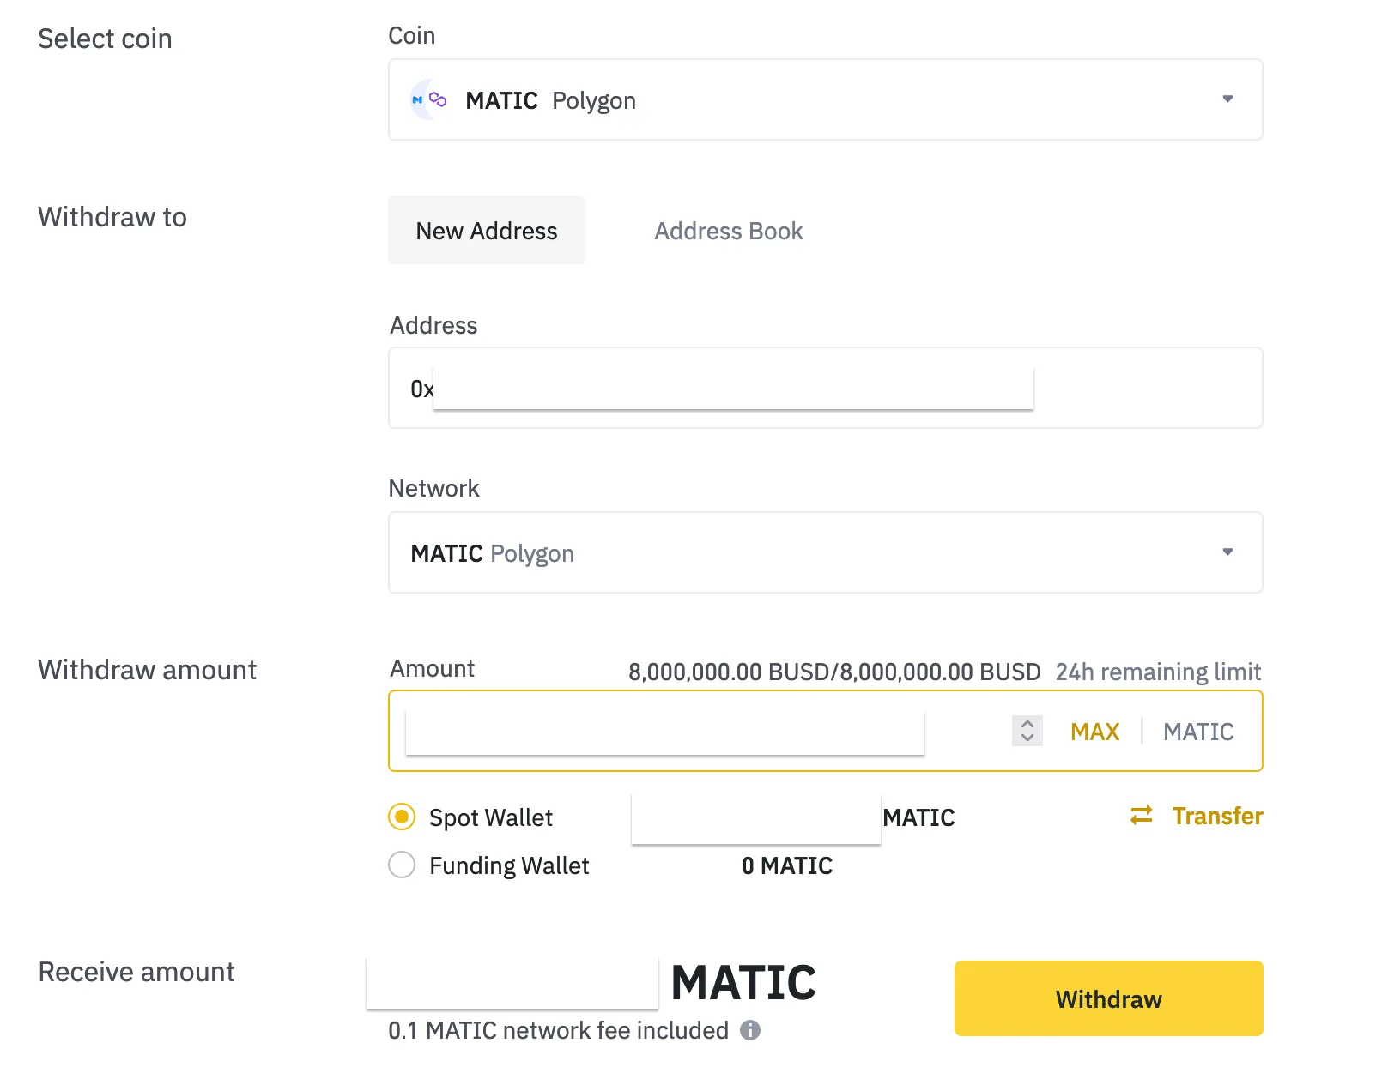Expand the Network dropdown arrow
1382x1091 pixels.
[1227, 552]
